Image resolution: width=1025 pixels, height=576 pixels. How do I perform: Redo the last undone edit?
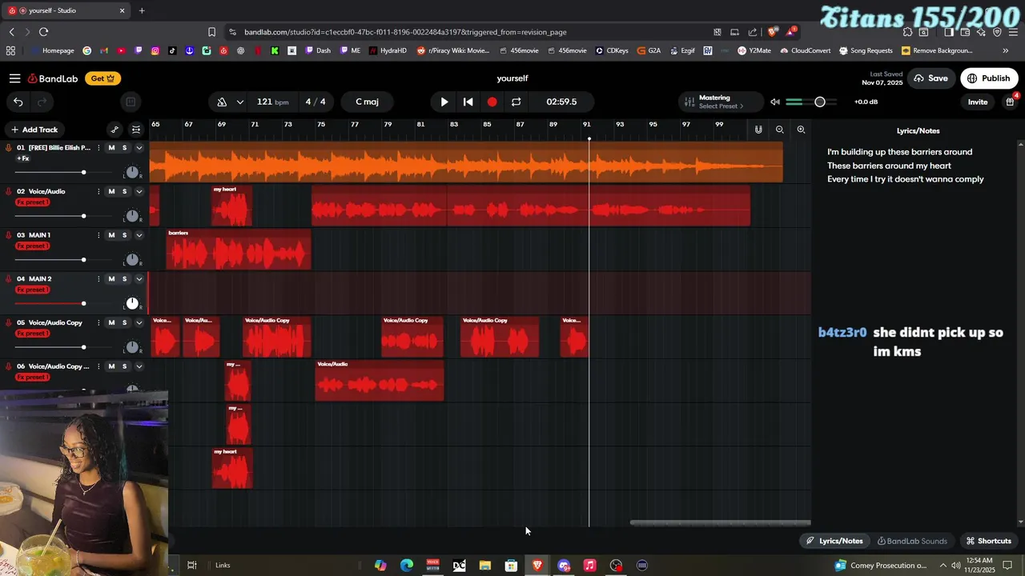pyautogui.click(x=42, y=102)
